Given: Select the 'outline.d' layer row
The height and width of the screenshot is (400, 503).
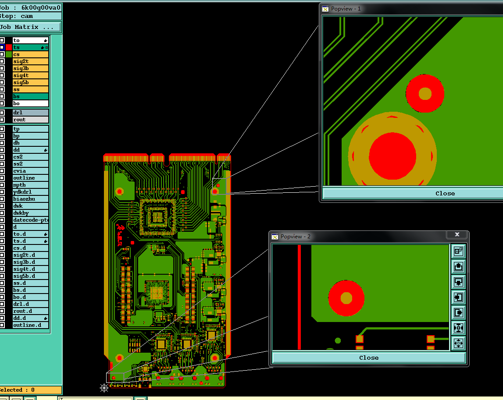Looking at the screenshot, I should (30, 325).
